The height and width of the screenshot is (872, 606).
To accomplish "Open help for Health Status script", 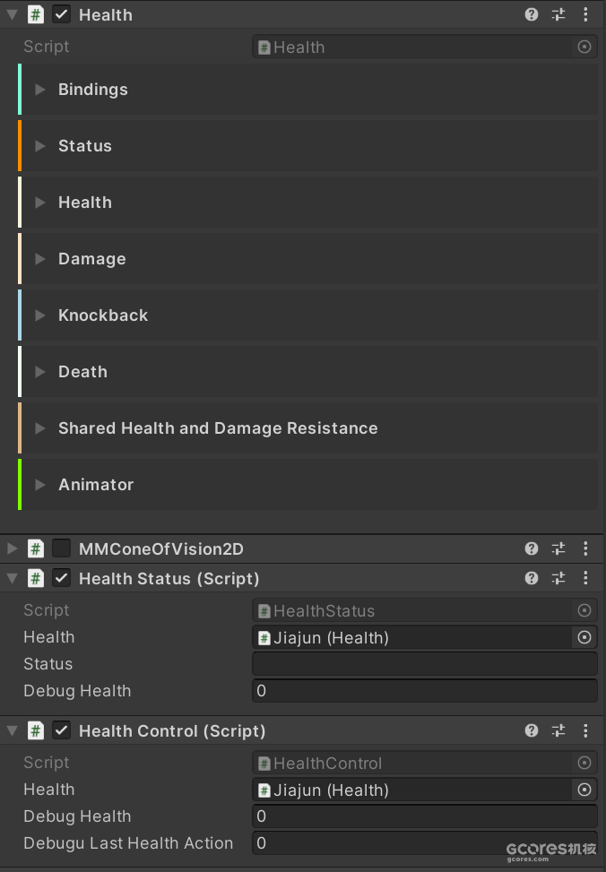I will click(x=532, y=578).
